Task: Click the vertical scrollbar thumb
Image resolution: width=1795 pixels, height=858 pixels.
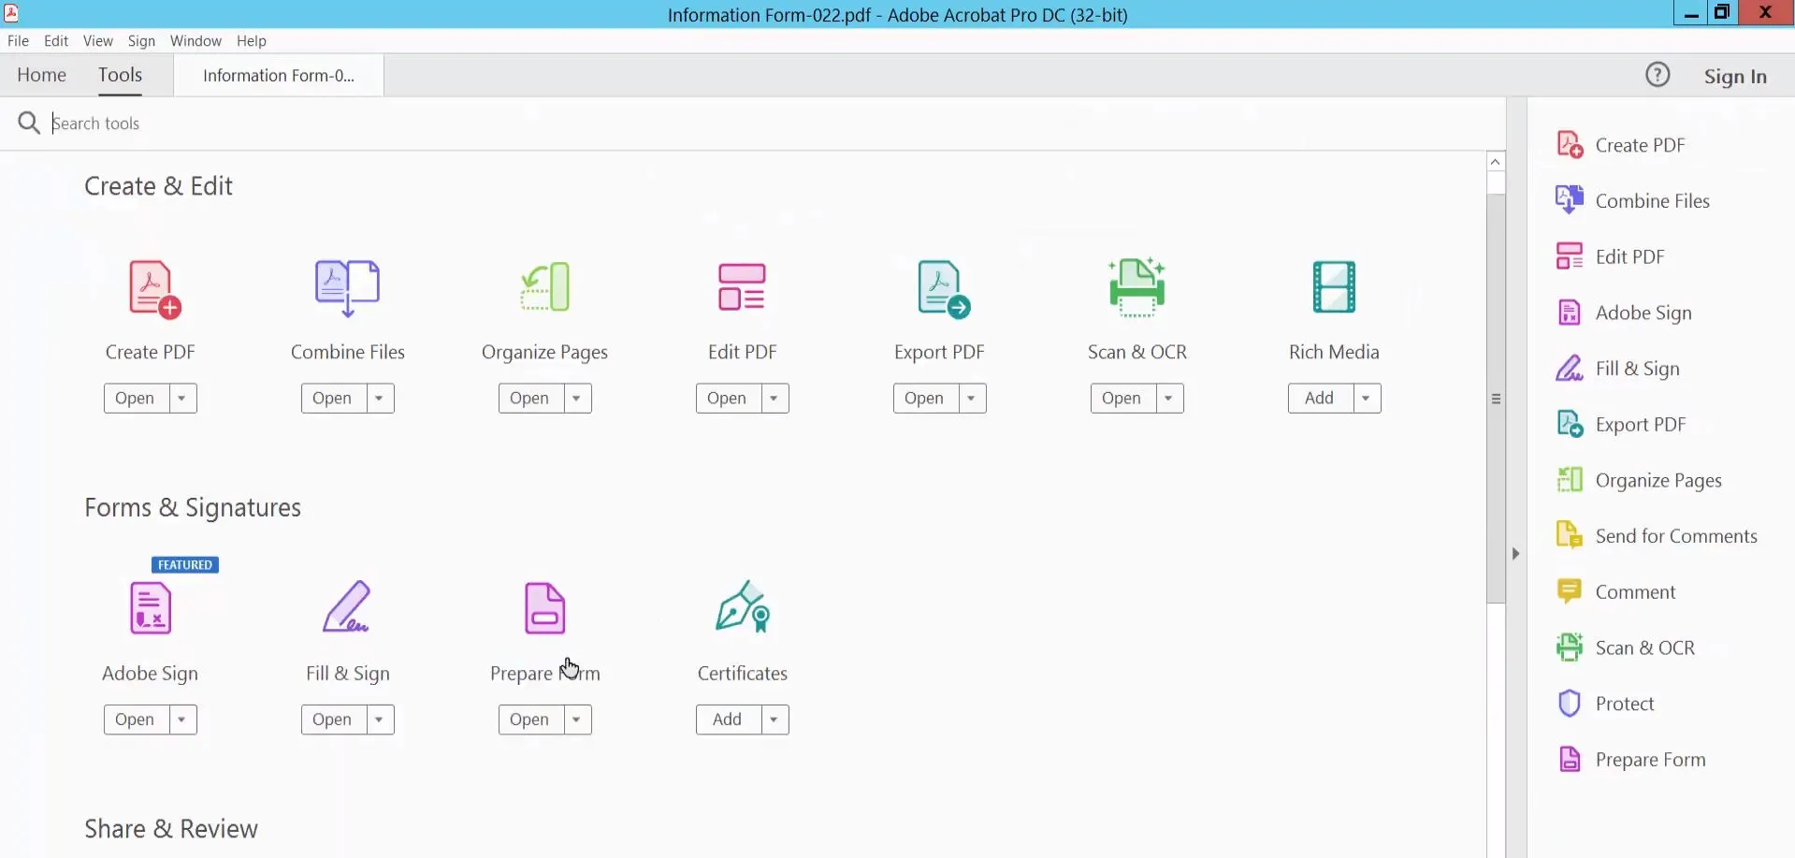Action: [x=1496, y=399]
